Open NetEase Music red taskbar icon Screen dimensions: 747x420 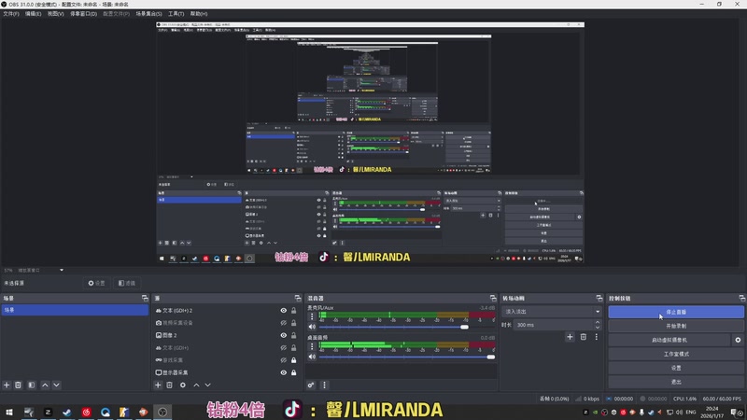(x=86, y=412)
